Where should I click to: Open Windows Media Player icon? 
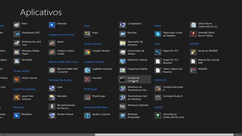pyautogui.click(x=17, y=52)
